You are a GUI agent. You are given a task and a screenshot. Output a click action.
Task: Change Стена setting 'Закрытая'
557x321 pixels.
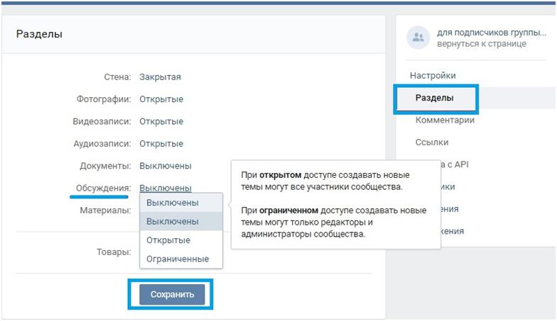click(161, 77)
